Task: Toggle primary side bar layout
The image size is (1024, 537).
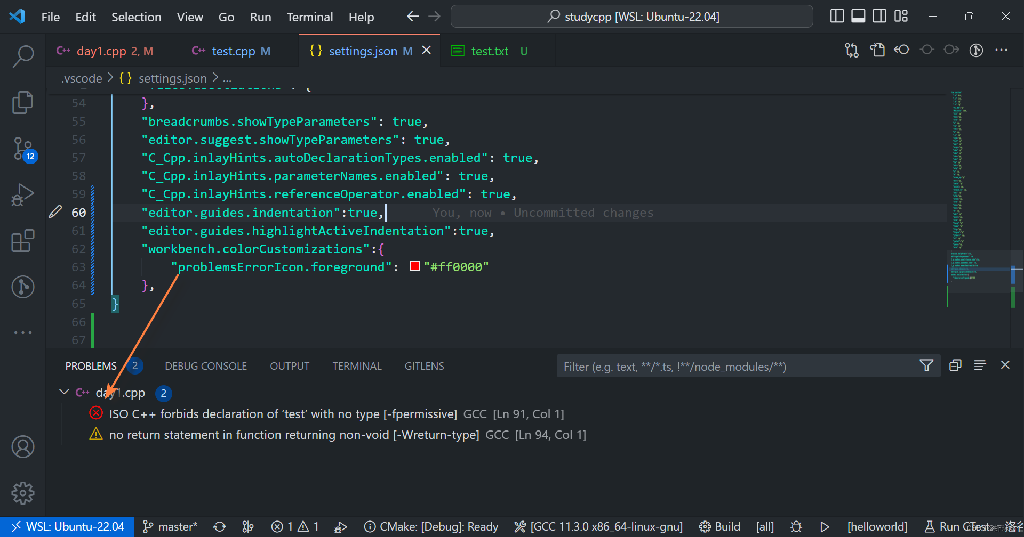Action: (837, 16)
